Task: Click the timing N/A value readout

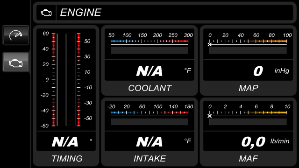Action: click(x=65, y=141)
